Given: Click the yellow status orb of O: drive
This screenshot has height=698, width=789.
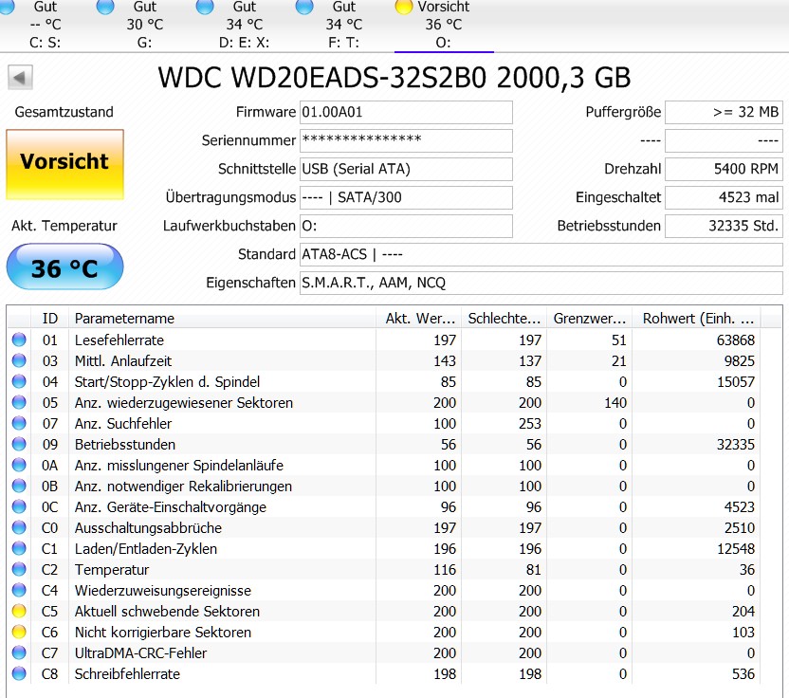Looking at the screenshot, I should click(x=404, y=7).
